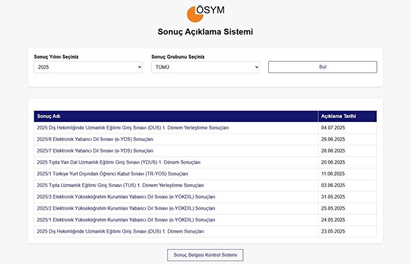Open 2025/1 TR-YÖS Sonuçları link
This screenshot has height=264, width=411.
pyautogui.click(x=112, y=174)
